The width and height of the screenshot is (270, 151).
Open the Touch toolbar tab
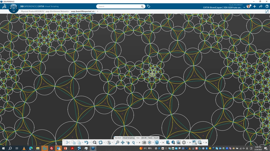click(156, 138)
